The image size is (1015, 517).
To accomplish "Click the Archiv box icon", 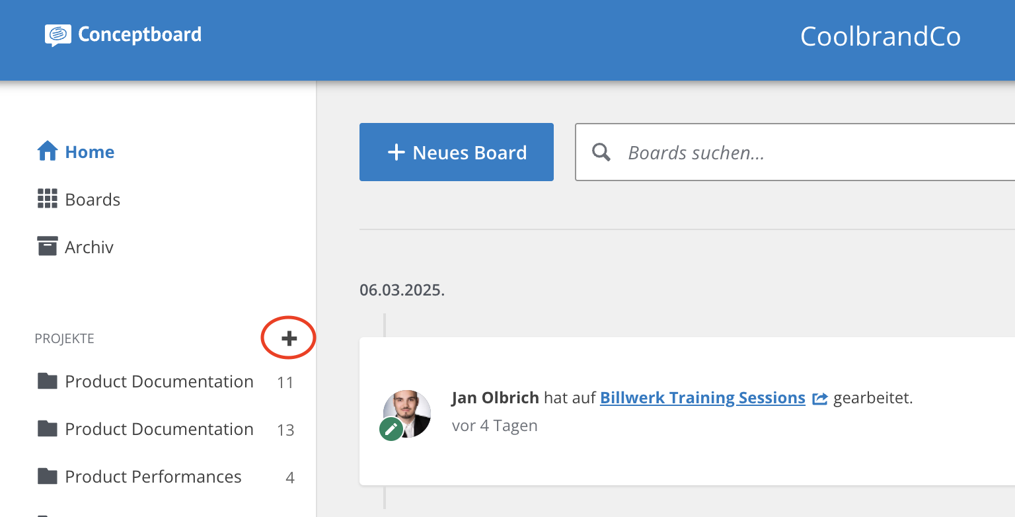I will [48, 247].
